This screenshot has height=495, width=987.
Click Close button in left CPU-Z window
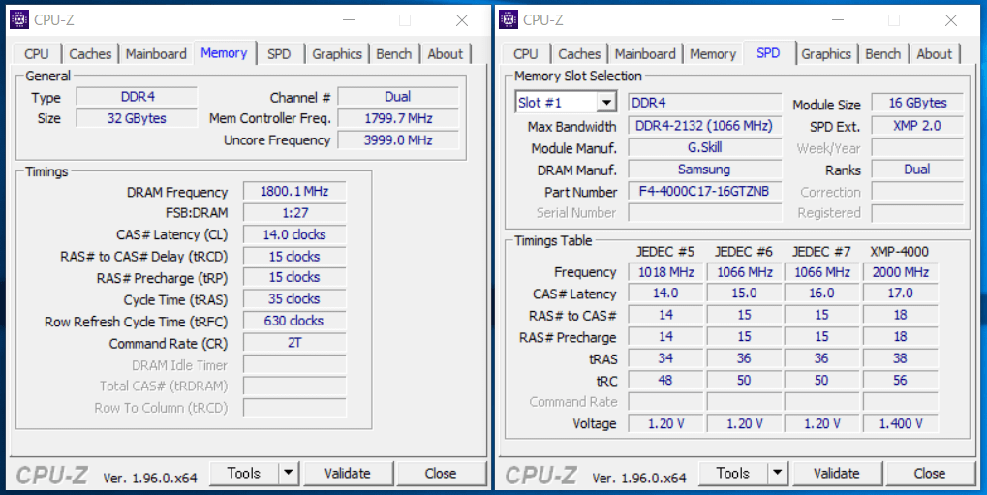(x=441, y=473)
